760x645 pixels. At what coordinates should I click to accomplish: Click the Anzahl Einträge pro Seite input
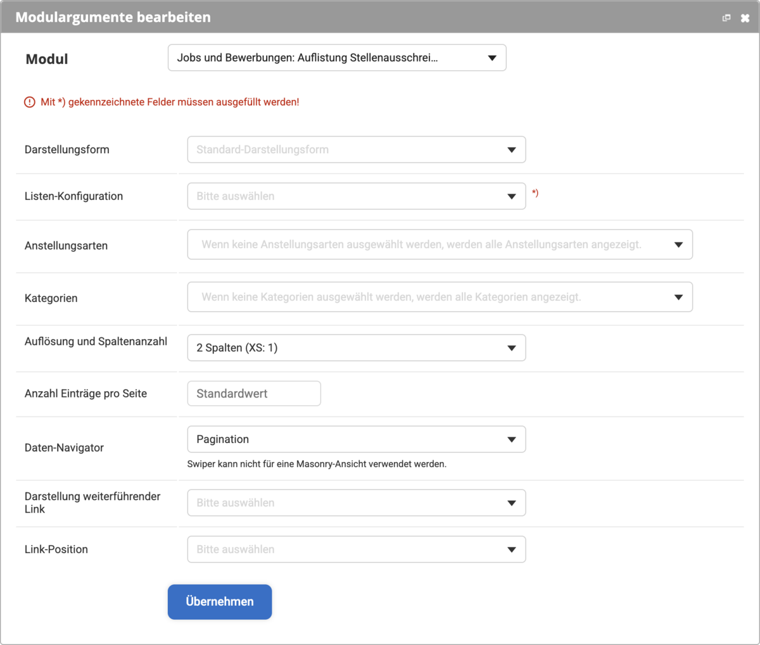[x=254, y=393]
